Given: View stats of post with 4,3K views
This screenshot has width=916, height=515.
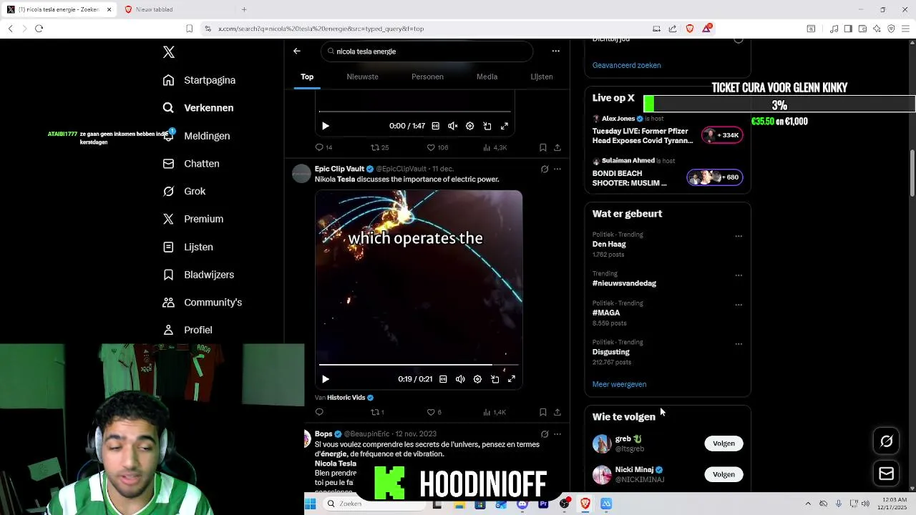Looking at the screenshot, I should [x=494, y=147].
